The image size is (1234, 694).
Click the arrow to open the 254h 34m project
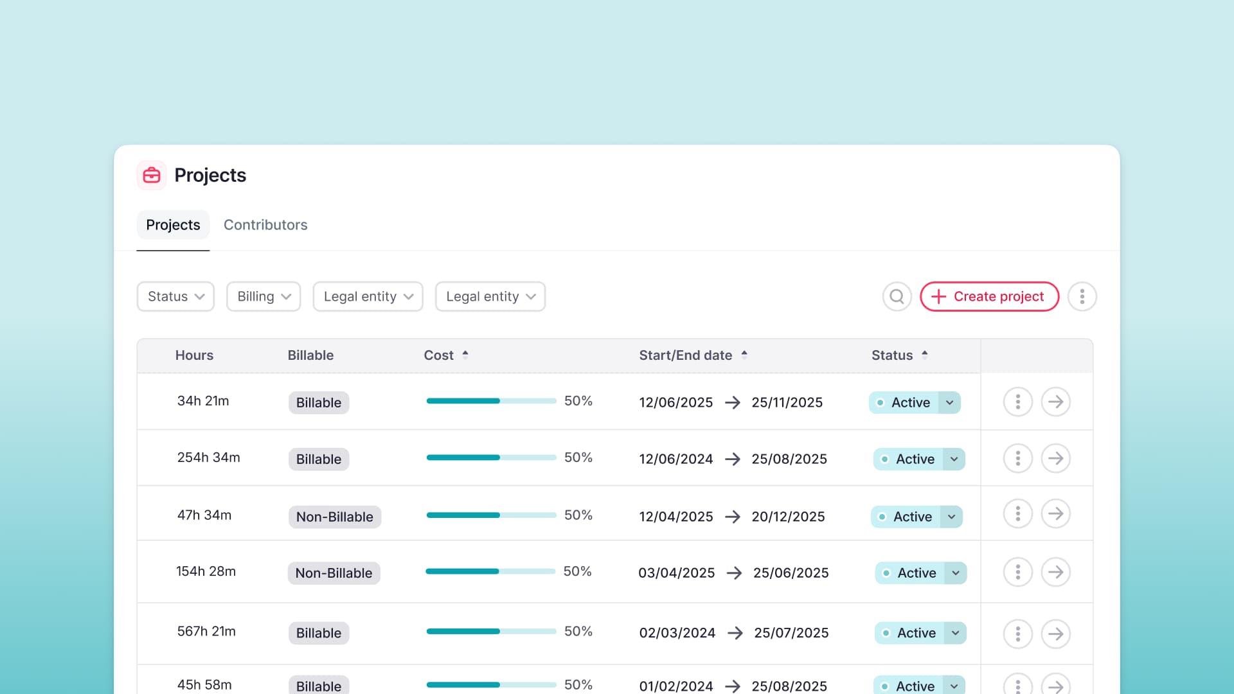(x=1056, y=458)
